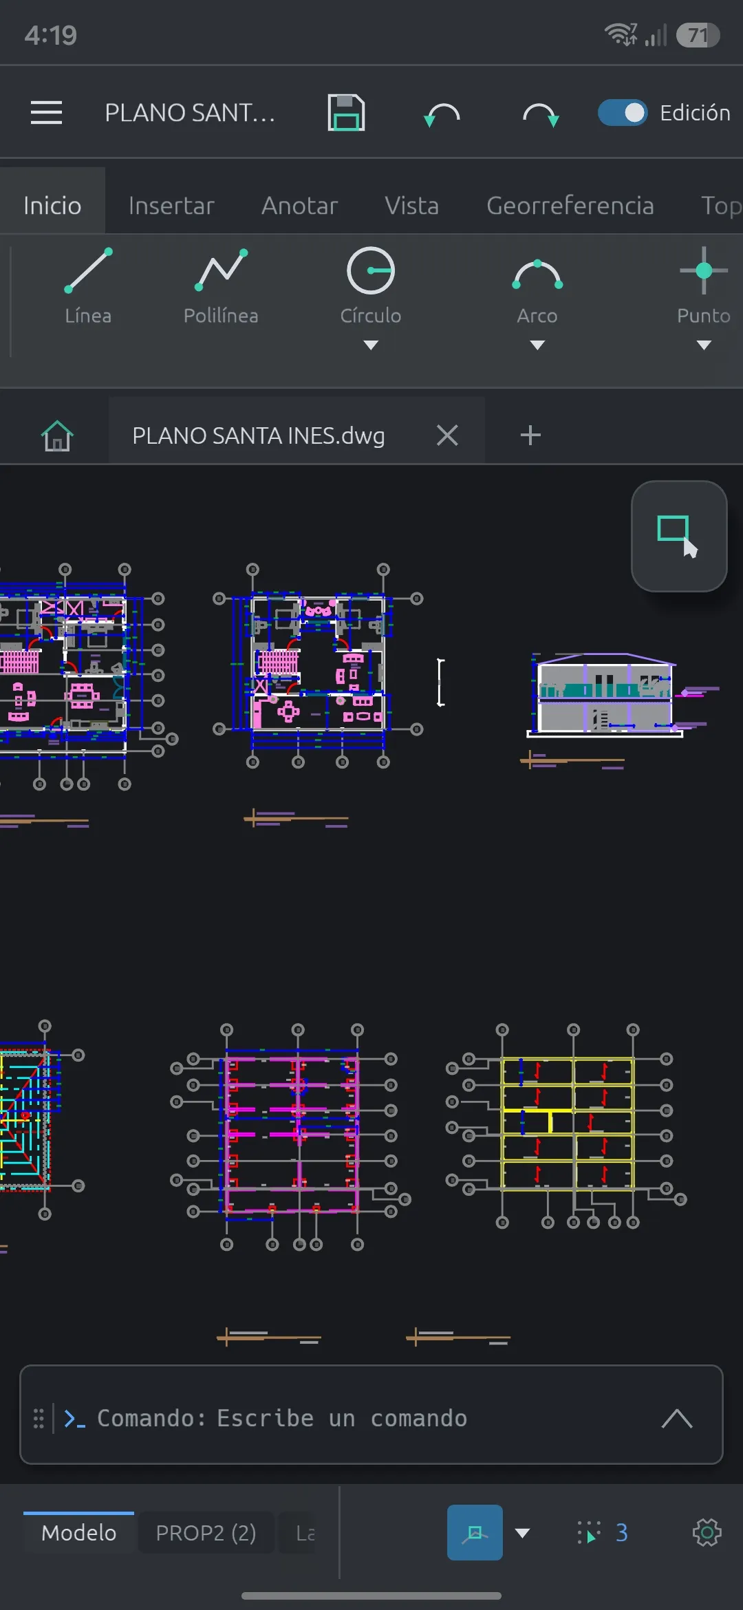The height and width of the screenshot is (1610, 743).
Task: Add a new drawing tab with plus
Action: click(530, 435)
